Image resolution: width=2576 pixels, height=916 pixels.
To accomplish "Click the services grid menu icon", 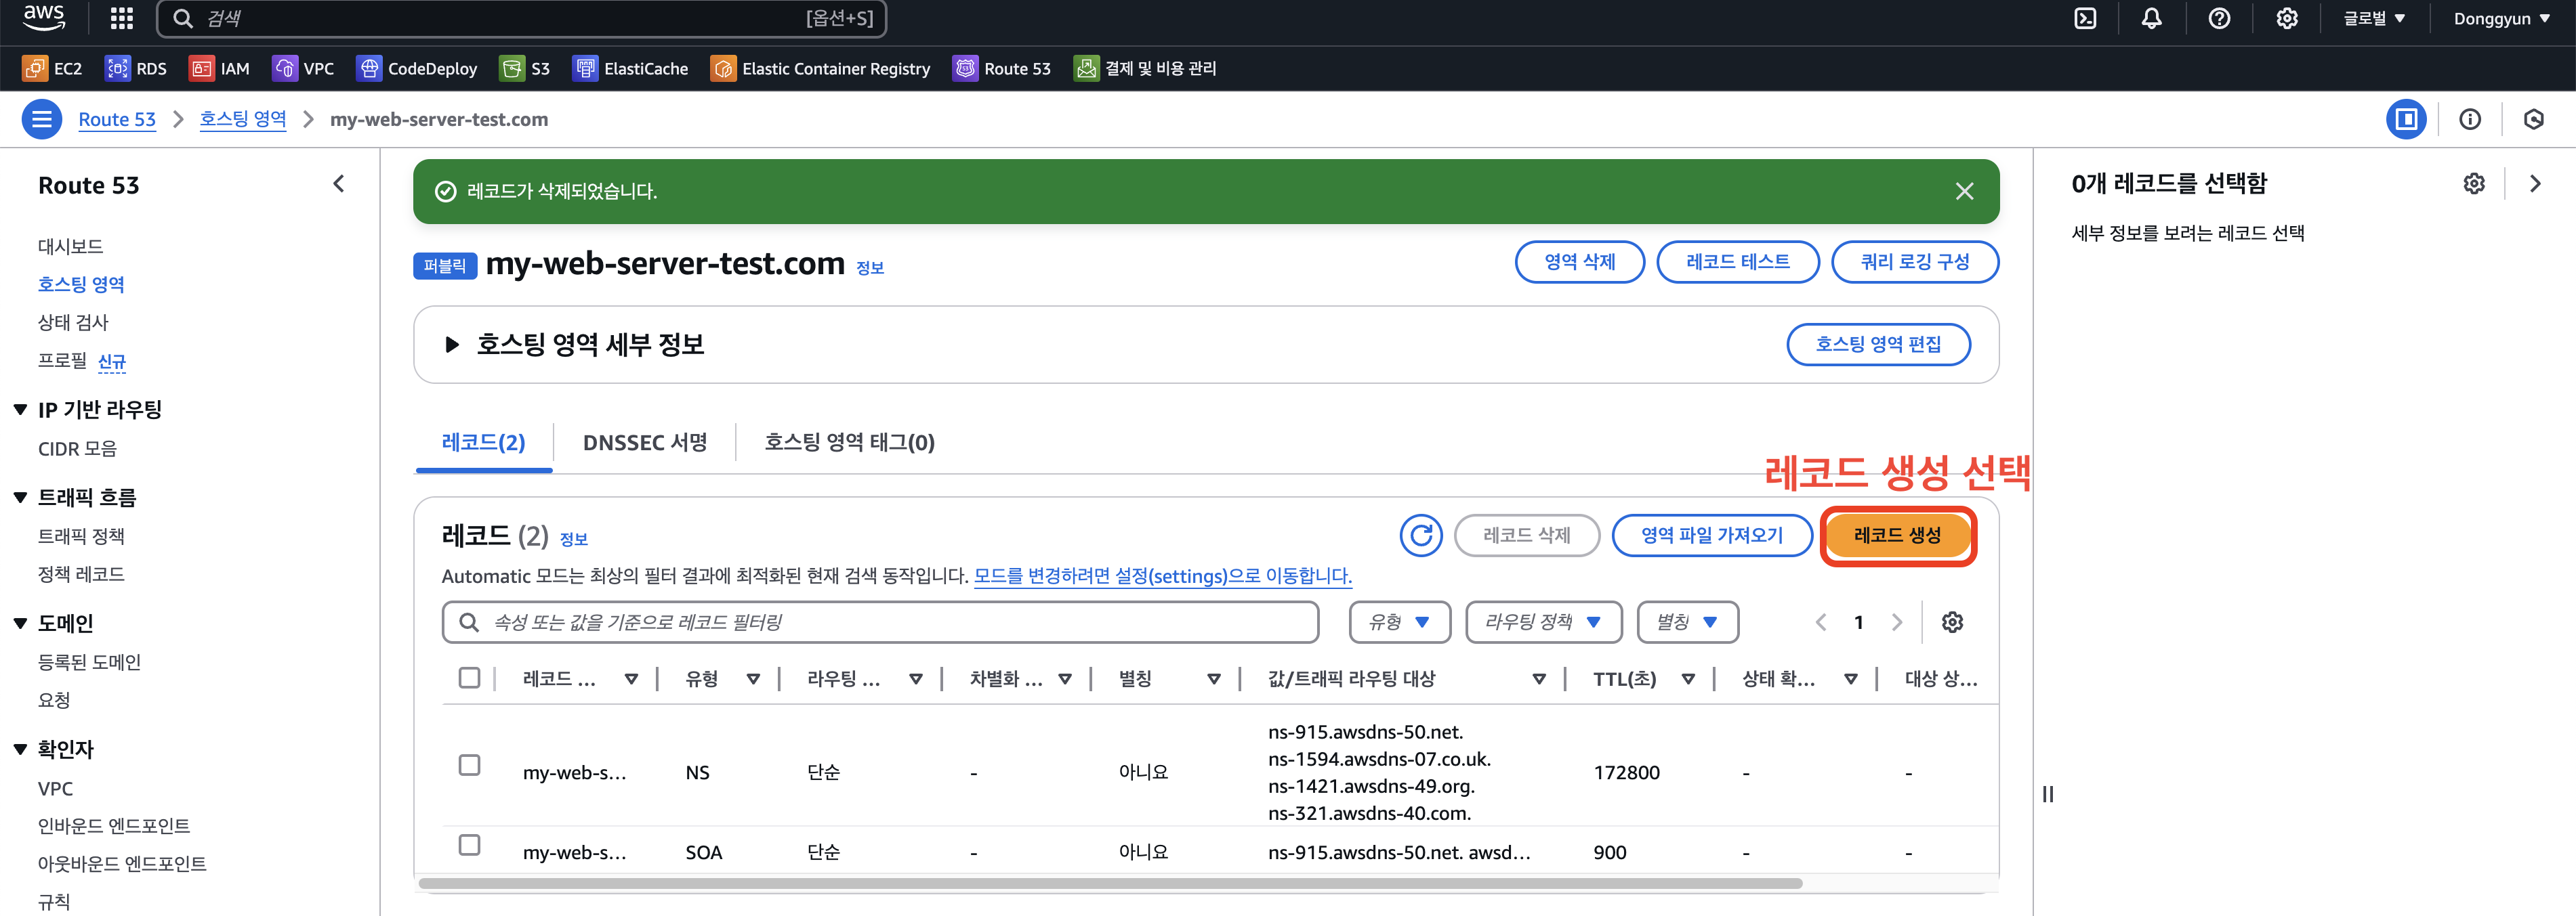I will point(121,19).
